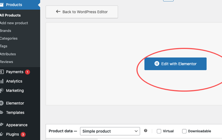This screenshot has height=140, width=222.
Task: Go to product Categories
Action: click(9, 39)
